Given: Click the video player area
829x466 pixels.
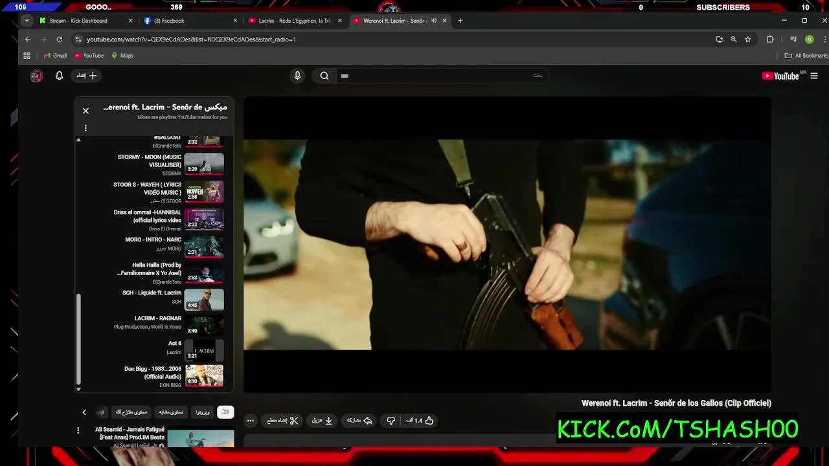Looking at the screenshot, I should (x=507, y=245).
